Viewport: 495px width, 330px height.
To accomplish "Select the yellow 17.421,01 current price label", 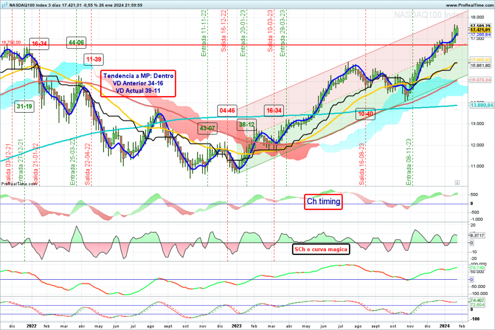I will pos(480,30).
